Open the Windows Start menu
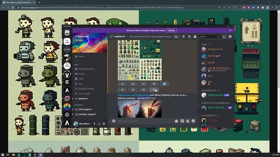This screenshot has width=280, height=157. pos(3,155)
